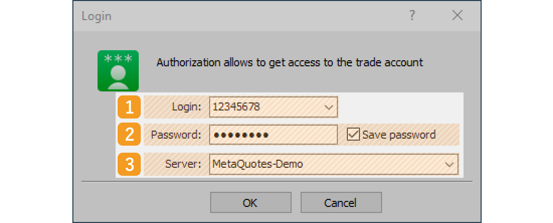Click the "Server:" field label
The height and width of the screenshot is (223, 553).
pyautogui.click(x=183, y=164)
